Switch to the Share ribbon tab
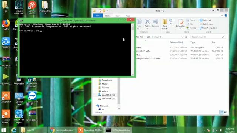237x133 pixels. point(118,16)
